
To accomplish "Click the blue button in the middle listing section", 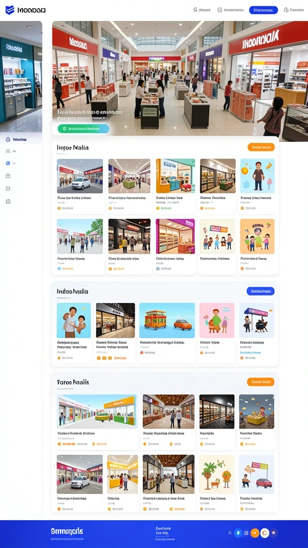I will pyautogui.click(x=260, y=291).
